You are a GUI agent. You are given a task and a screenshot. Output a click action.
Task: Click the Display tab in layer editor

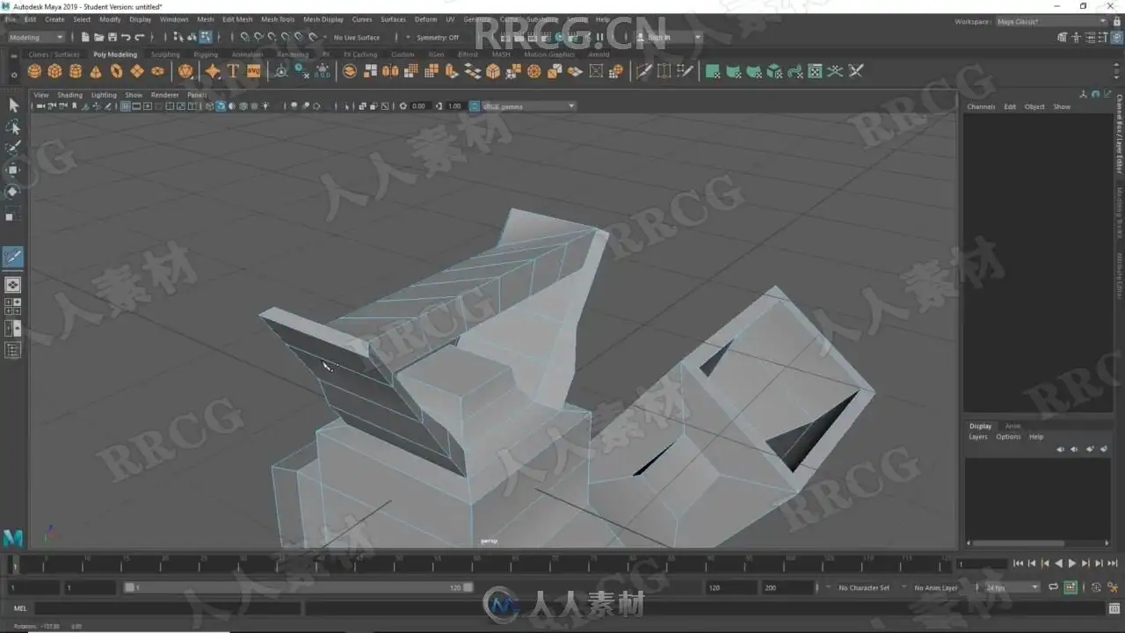(x=980, y=426)
